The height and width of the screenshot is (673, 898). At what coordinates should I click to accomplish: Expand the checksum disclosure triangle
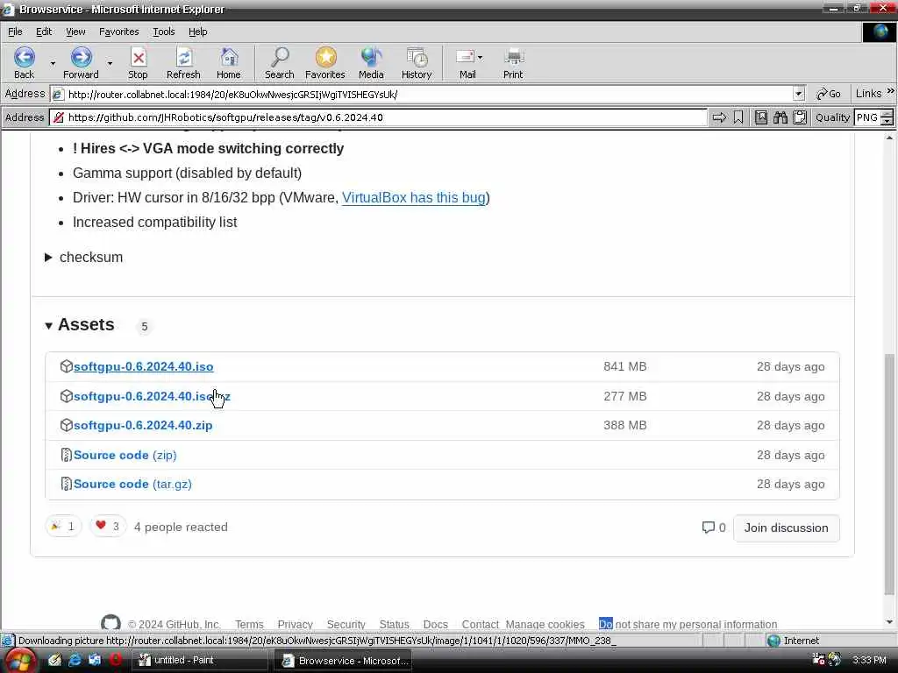49,258
